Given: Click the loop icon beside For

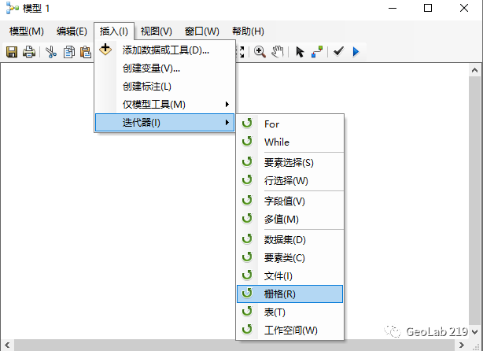Looking at the screenshot, I should tap(247, 123).
